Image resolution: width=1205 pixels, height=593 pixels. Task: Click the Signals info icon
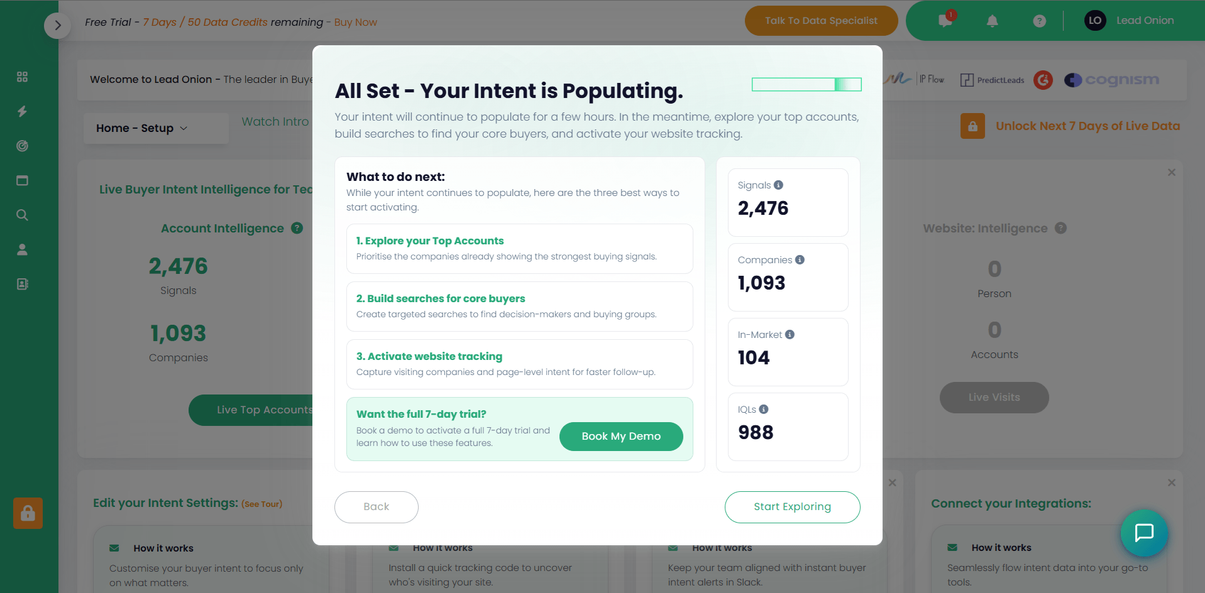(x=778, y=185)
